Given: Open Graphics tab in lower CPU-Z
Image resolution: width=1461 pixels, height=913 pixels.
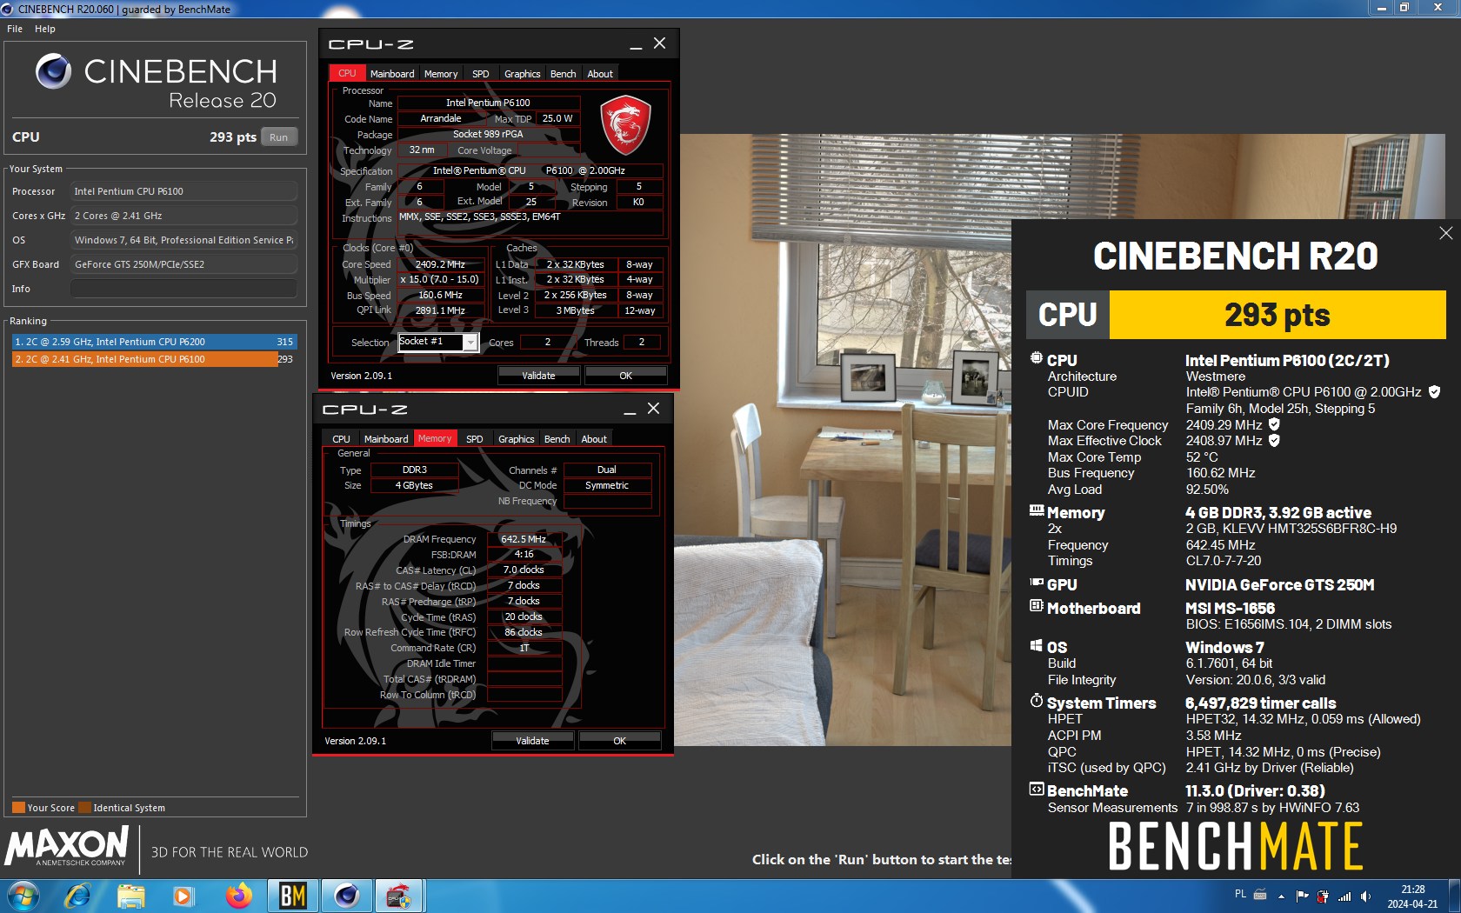Looking at the screenshot, I should [516, 439].
